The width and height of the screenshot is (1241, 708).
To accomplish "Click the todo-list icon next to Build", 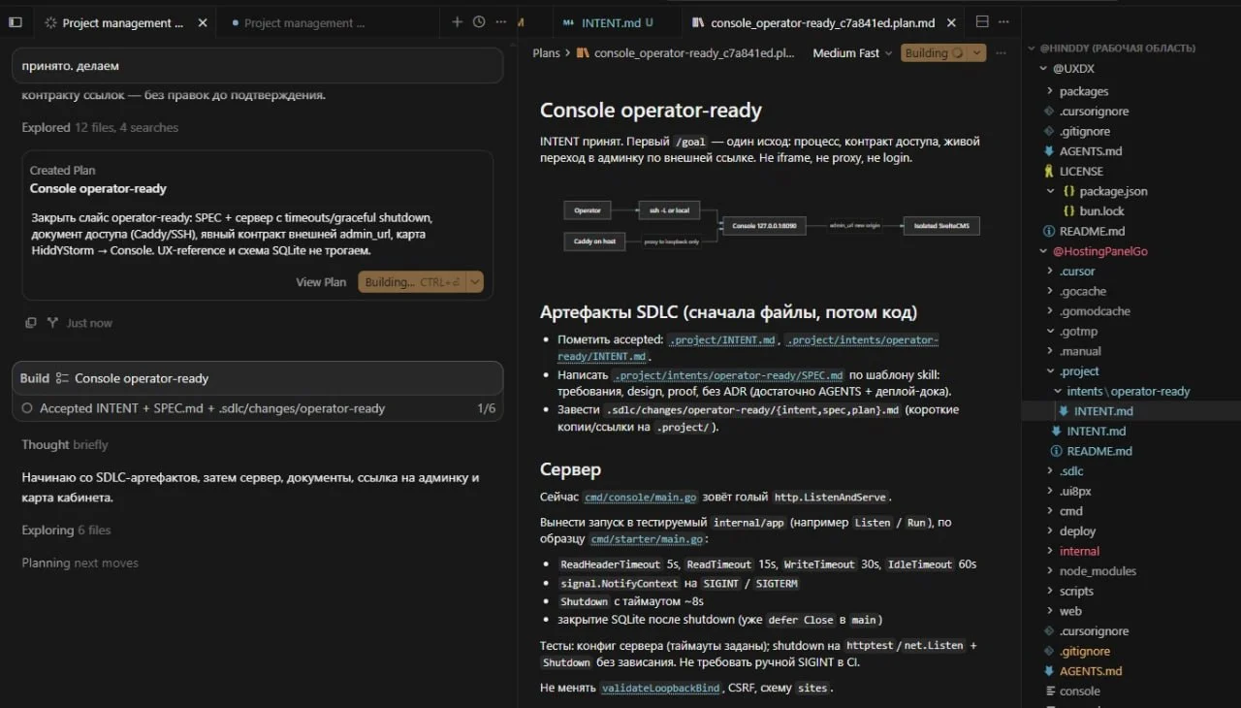I will [x=62, y=378].
